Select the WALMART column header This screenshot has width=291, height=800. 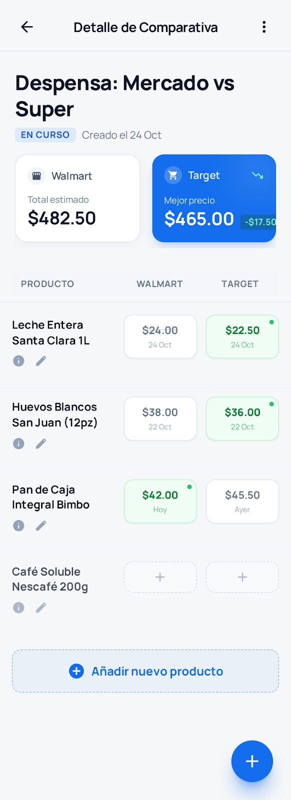pos(159,283)
